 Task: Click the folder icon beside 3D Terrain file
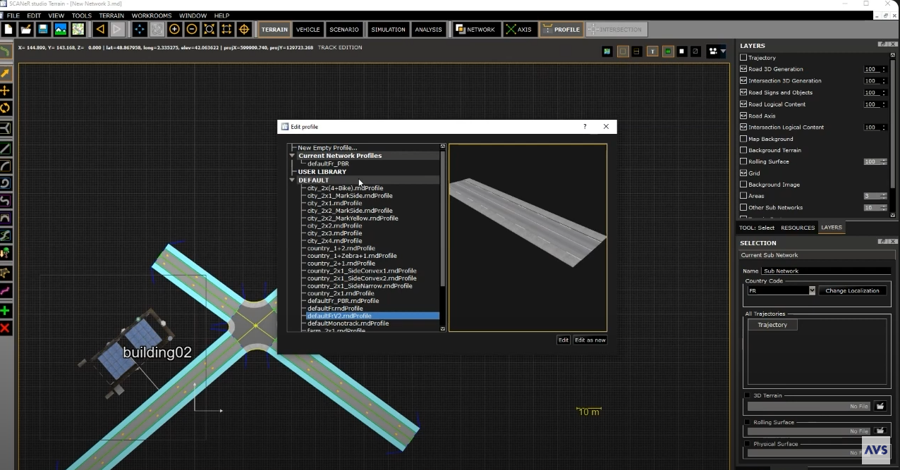tap(880, 406)
